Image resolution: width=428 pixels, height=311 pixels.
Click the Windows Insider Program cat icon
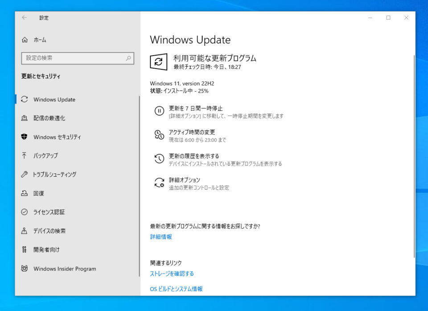[24, 269]
